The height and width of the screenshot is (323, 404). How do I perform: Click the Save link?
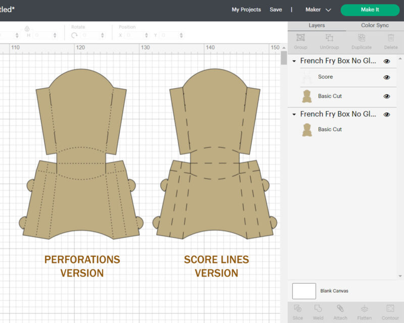click(x=276, y=10)
